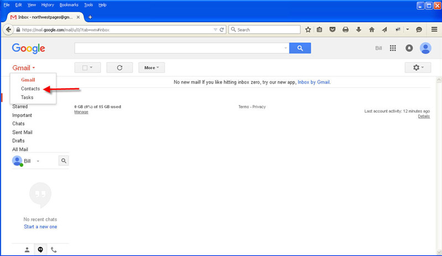Open the Help menu

(102, 5)
